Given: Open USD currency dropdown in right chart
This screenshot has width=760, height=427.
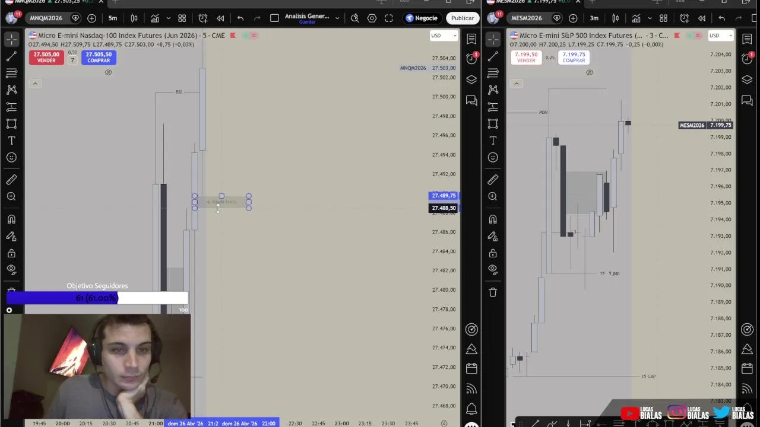Looking at the screenshot, I should pos(721,36).
